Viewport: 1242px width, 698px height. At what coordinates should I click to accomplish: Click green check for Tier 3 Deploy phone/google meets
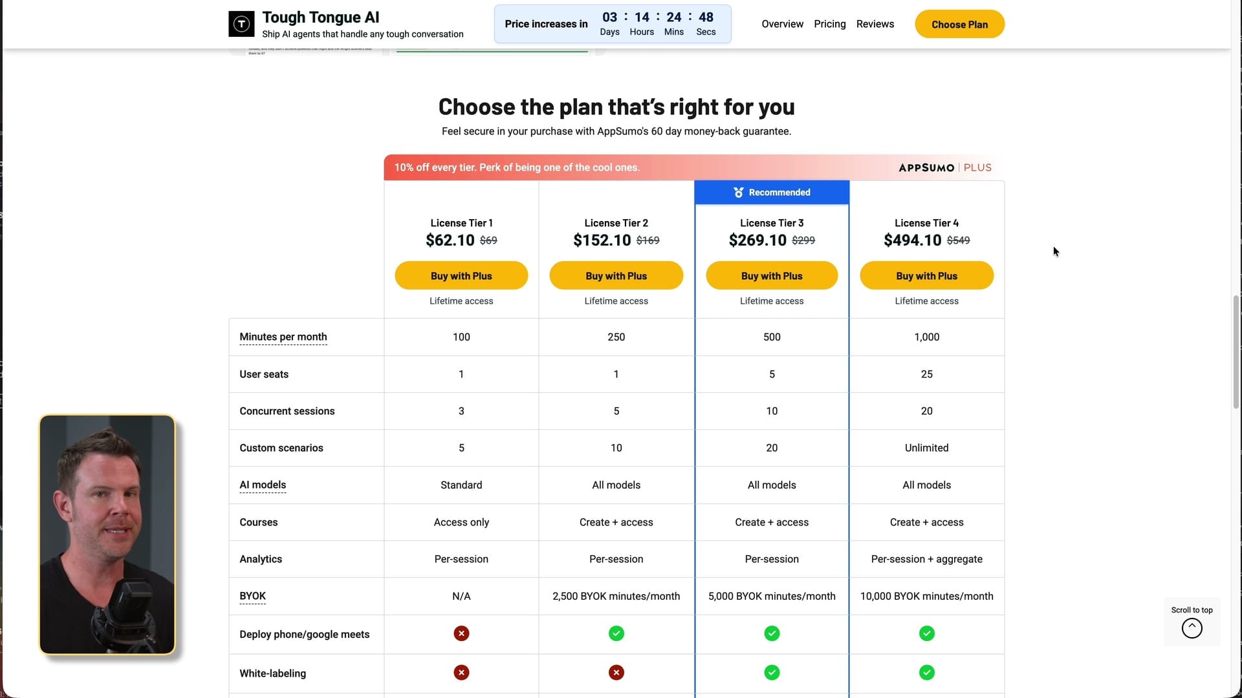[x=772, y=633]
